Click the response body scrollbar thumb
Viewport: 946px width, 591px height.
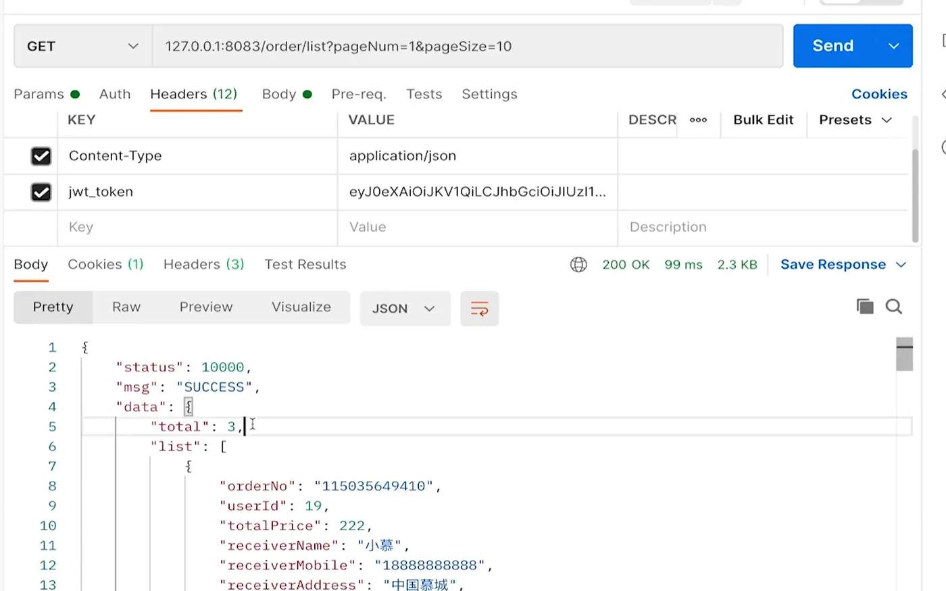904,354
